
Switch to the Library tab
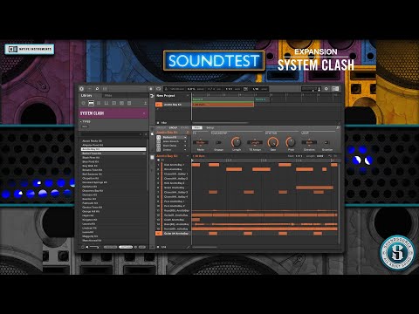click(x=86, y=96)
